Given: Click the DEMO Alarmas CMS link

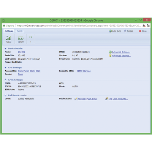Looking at the screenshot, I should click(x=84, y=71).
